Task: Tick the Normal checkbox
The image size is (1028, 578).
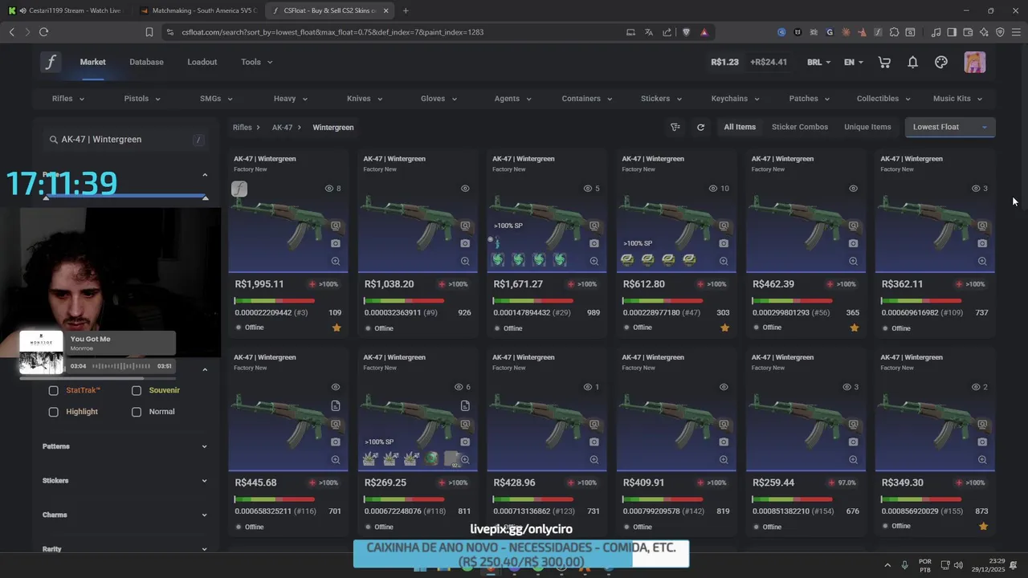Action: 137,412
